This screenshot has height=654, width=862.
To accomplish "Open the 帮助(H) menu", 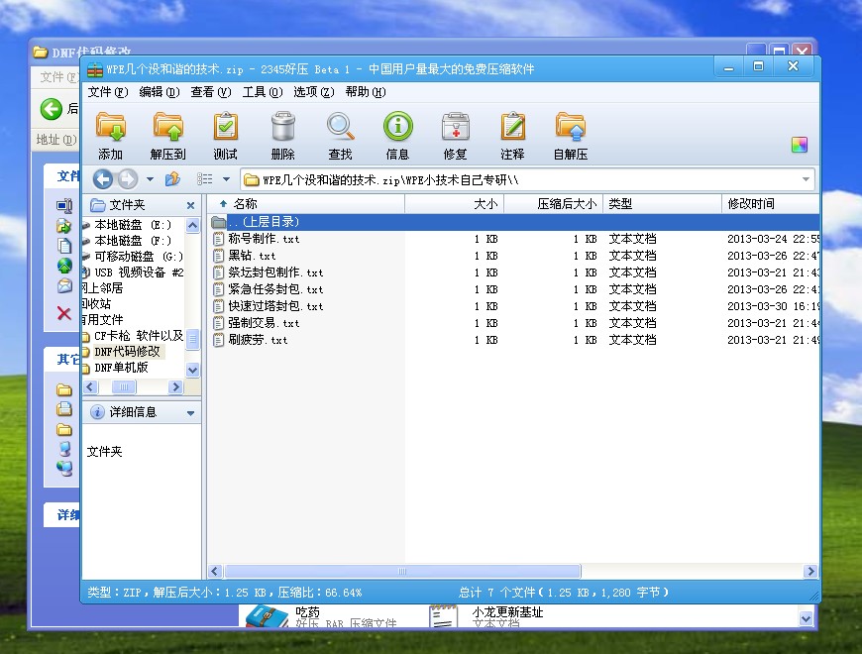I will 366,92.
